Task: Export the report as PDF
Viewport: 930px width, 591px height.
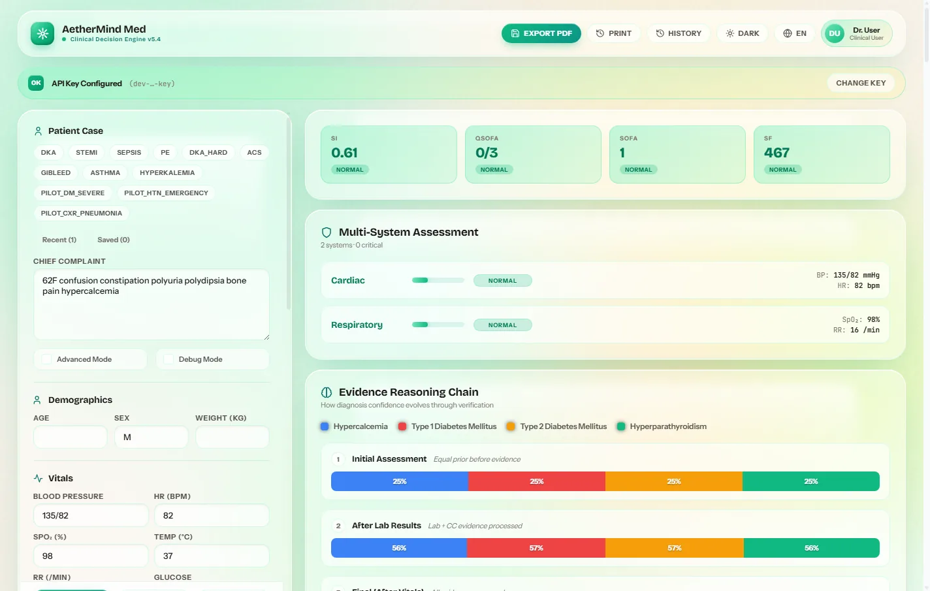Action: [541, 33]
